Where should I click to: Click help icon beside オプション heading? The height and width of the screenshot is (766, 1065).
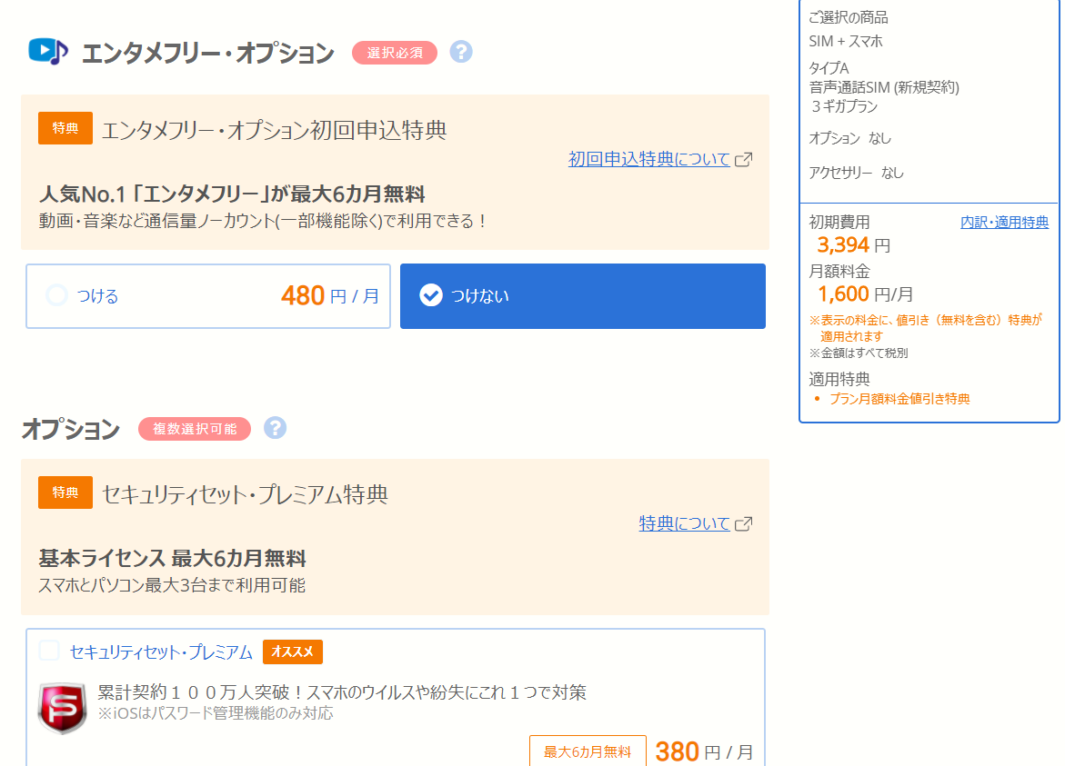(x=275, y=428)
